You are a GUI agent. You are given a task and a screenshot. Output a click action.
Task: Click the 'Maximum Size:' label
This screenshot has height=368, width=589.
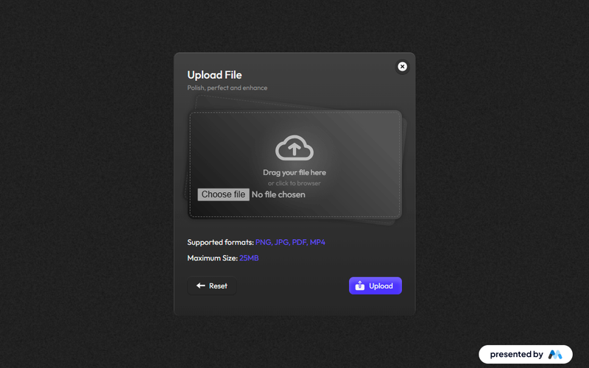pos(213,258)
